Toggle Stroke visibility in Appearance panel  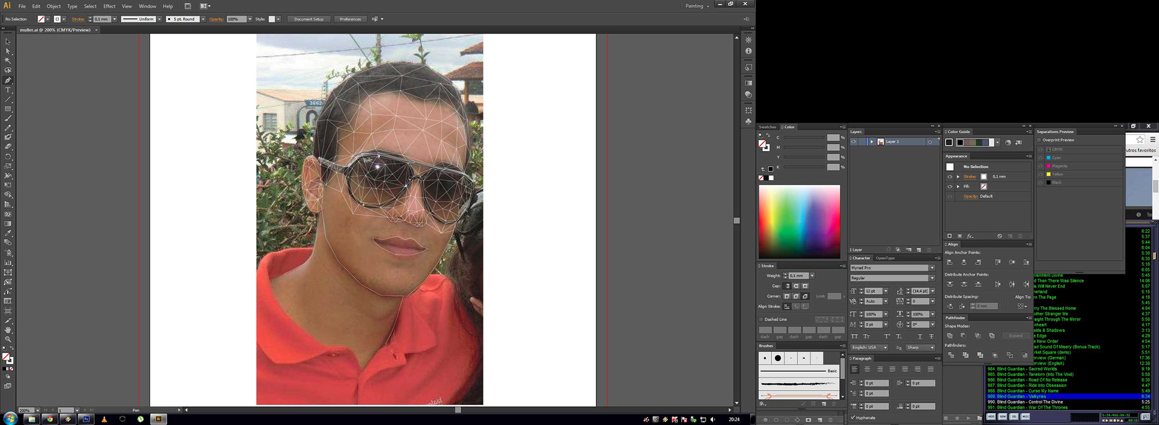pos(950,177)
